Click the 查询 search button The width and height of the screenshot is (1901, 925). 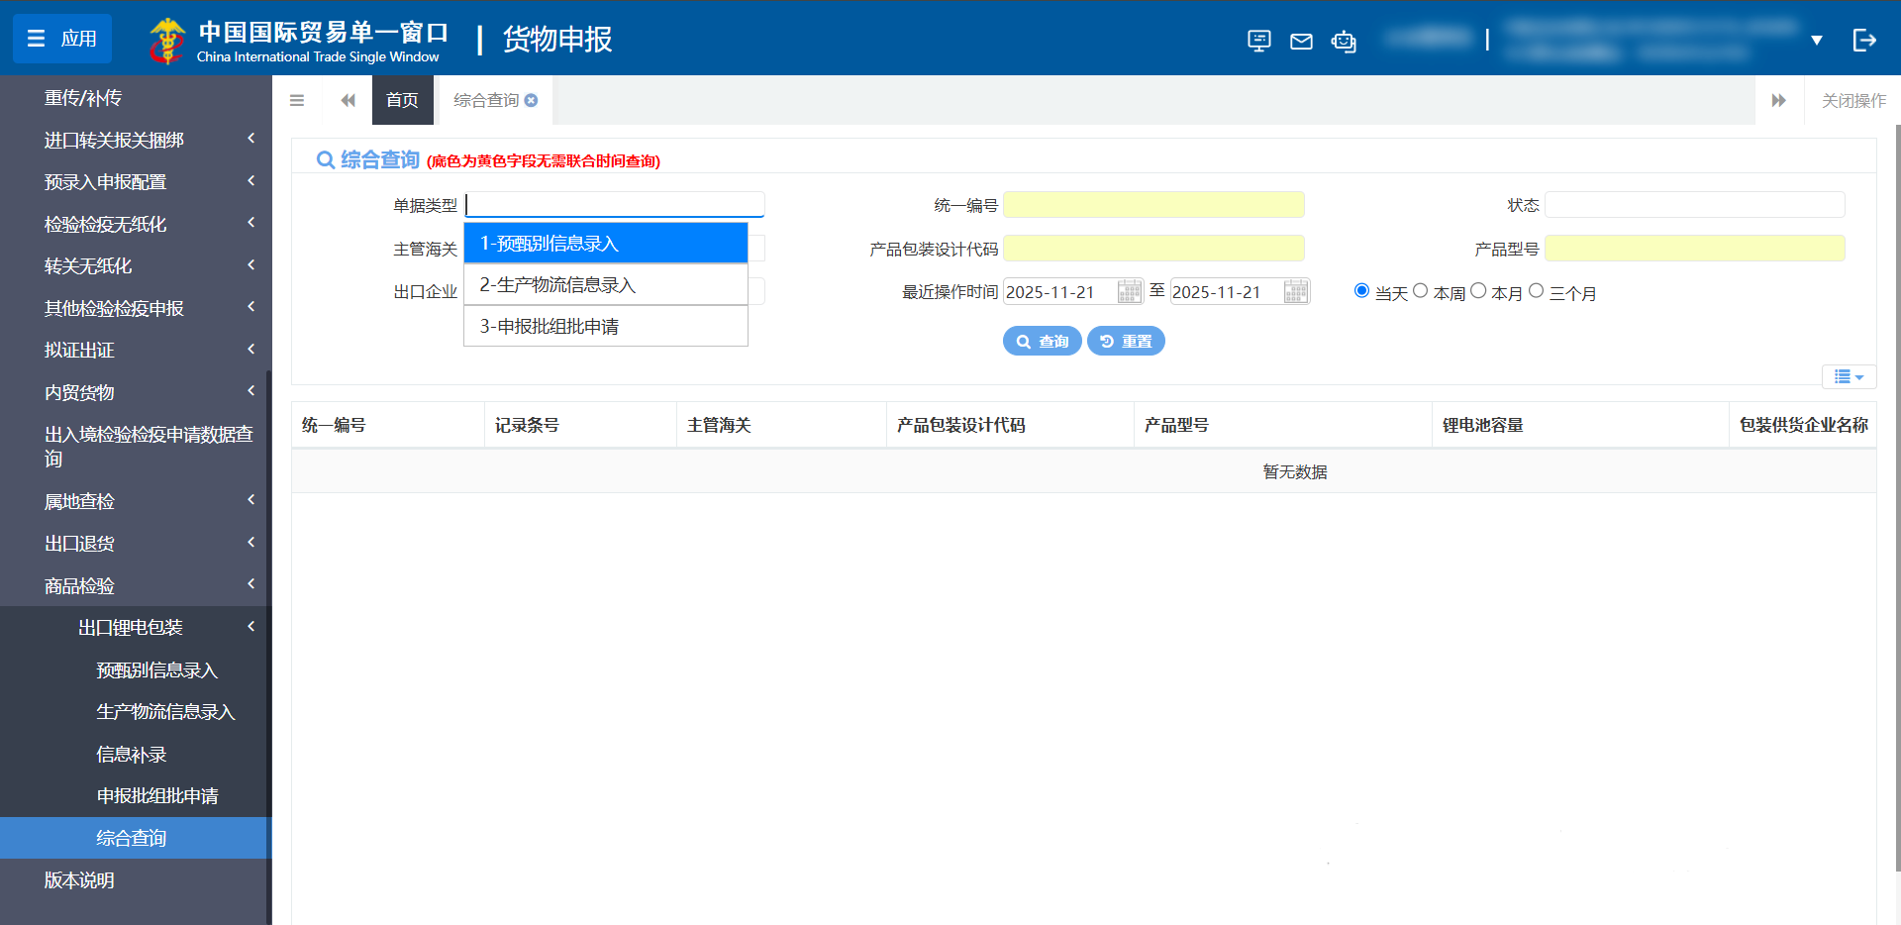1042,341
